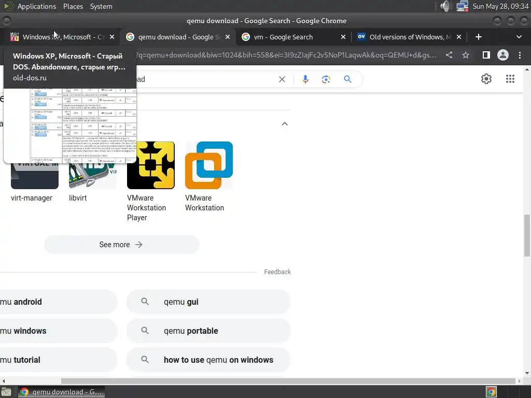Open the System menu
531x398 pixels.
(x=101, y=6)
